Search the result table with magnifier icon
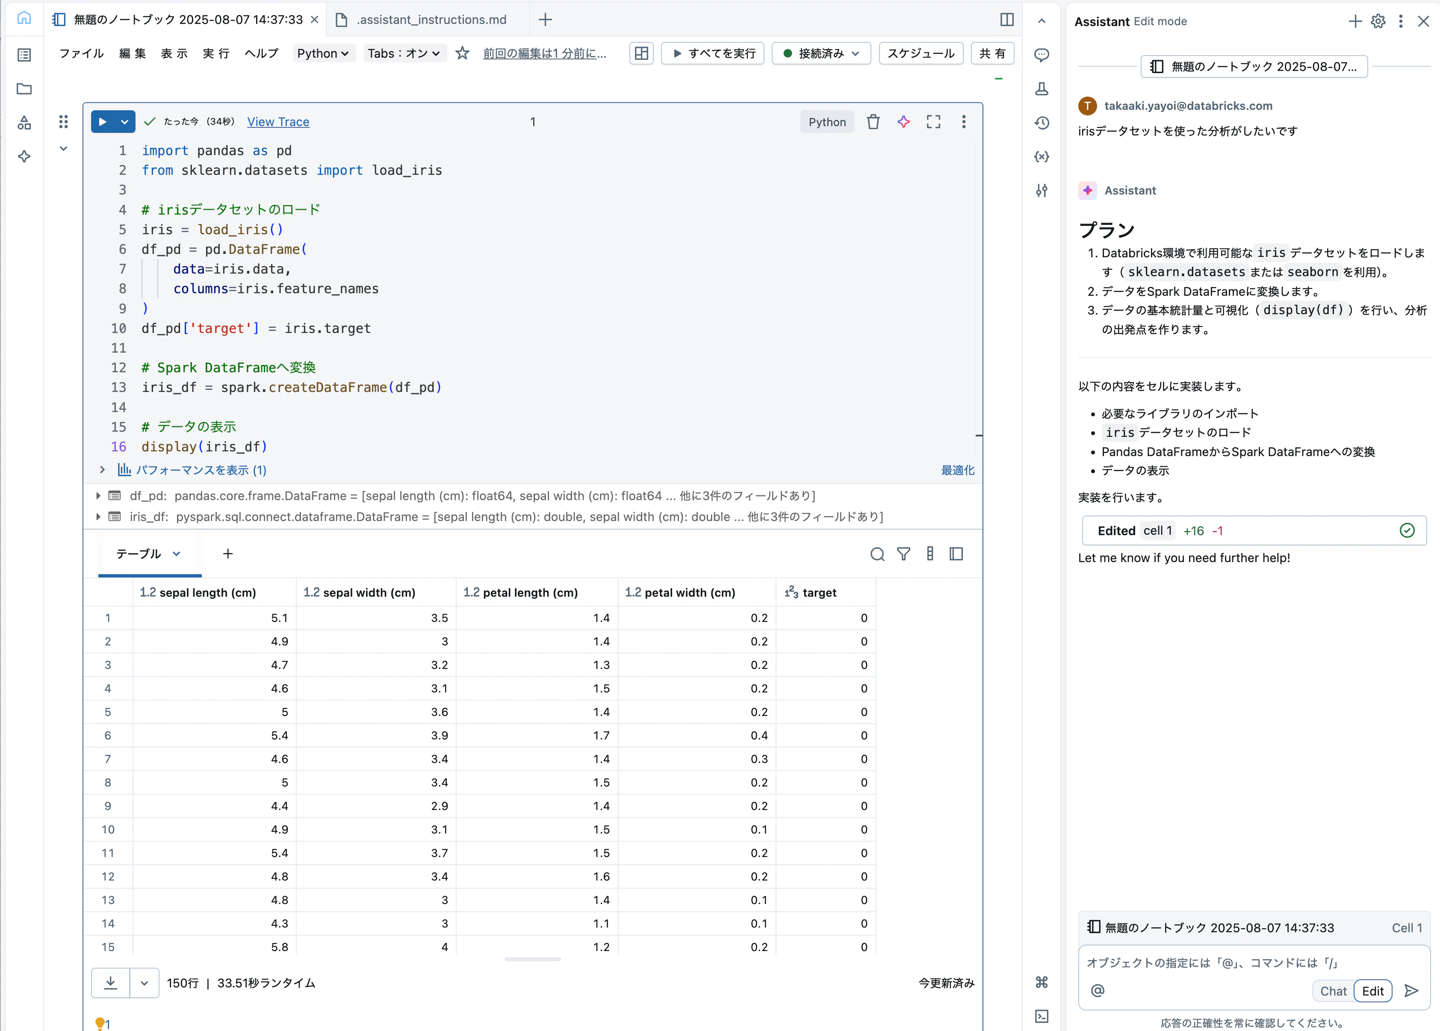Viewport: 1440px width, 1031px height. pos(877,554)
